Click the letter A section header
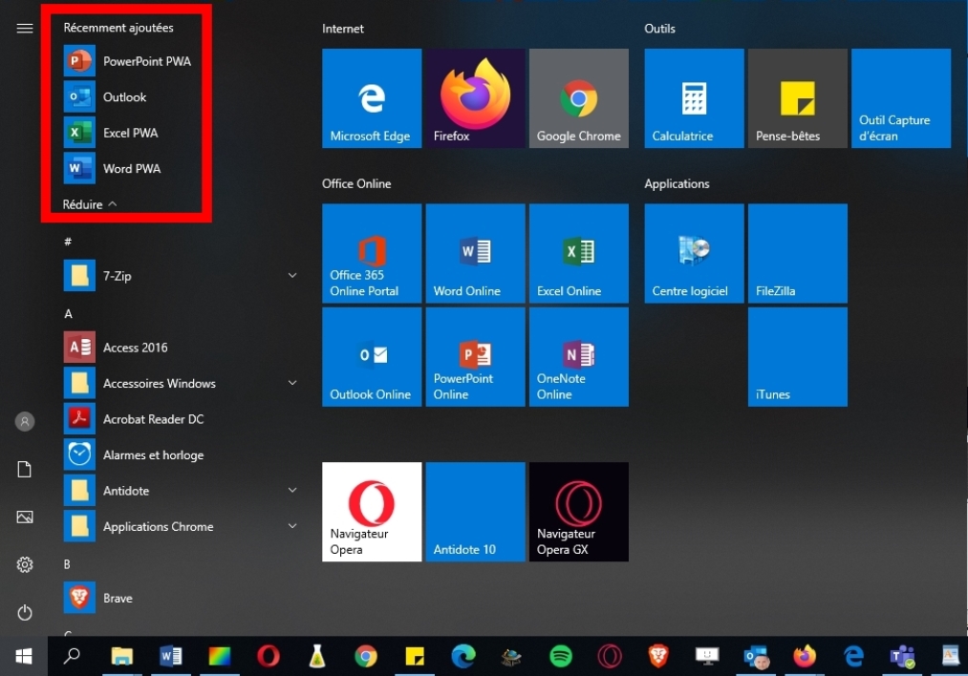Viewport: 968px width, 676px height. [x=68, y=313]
